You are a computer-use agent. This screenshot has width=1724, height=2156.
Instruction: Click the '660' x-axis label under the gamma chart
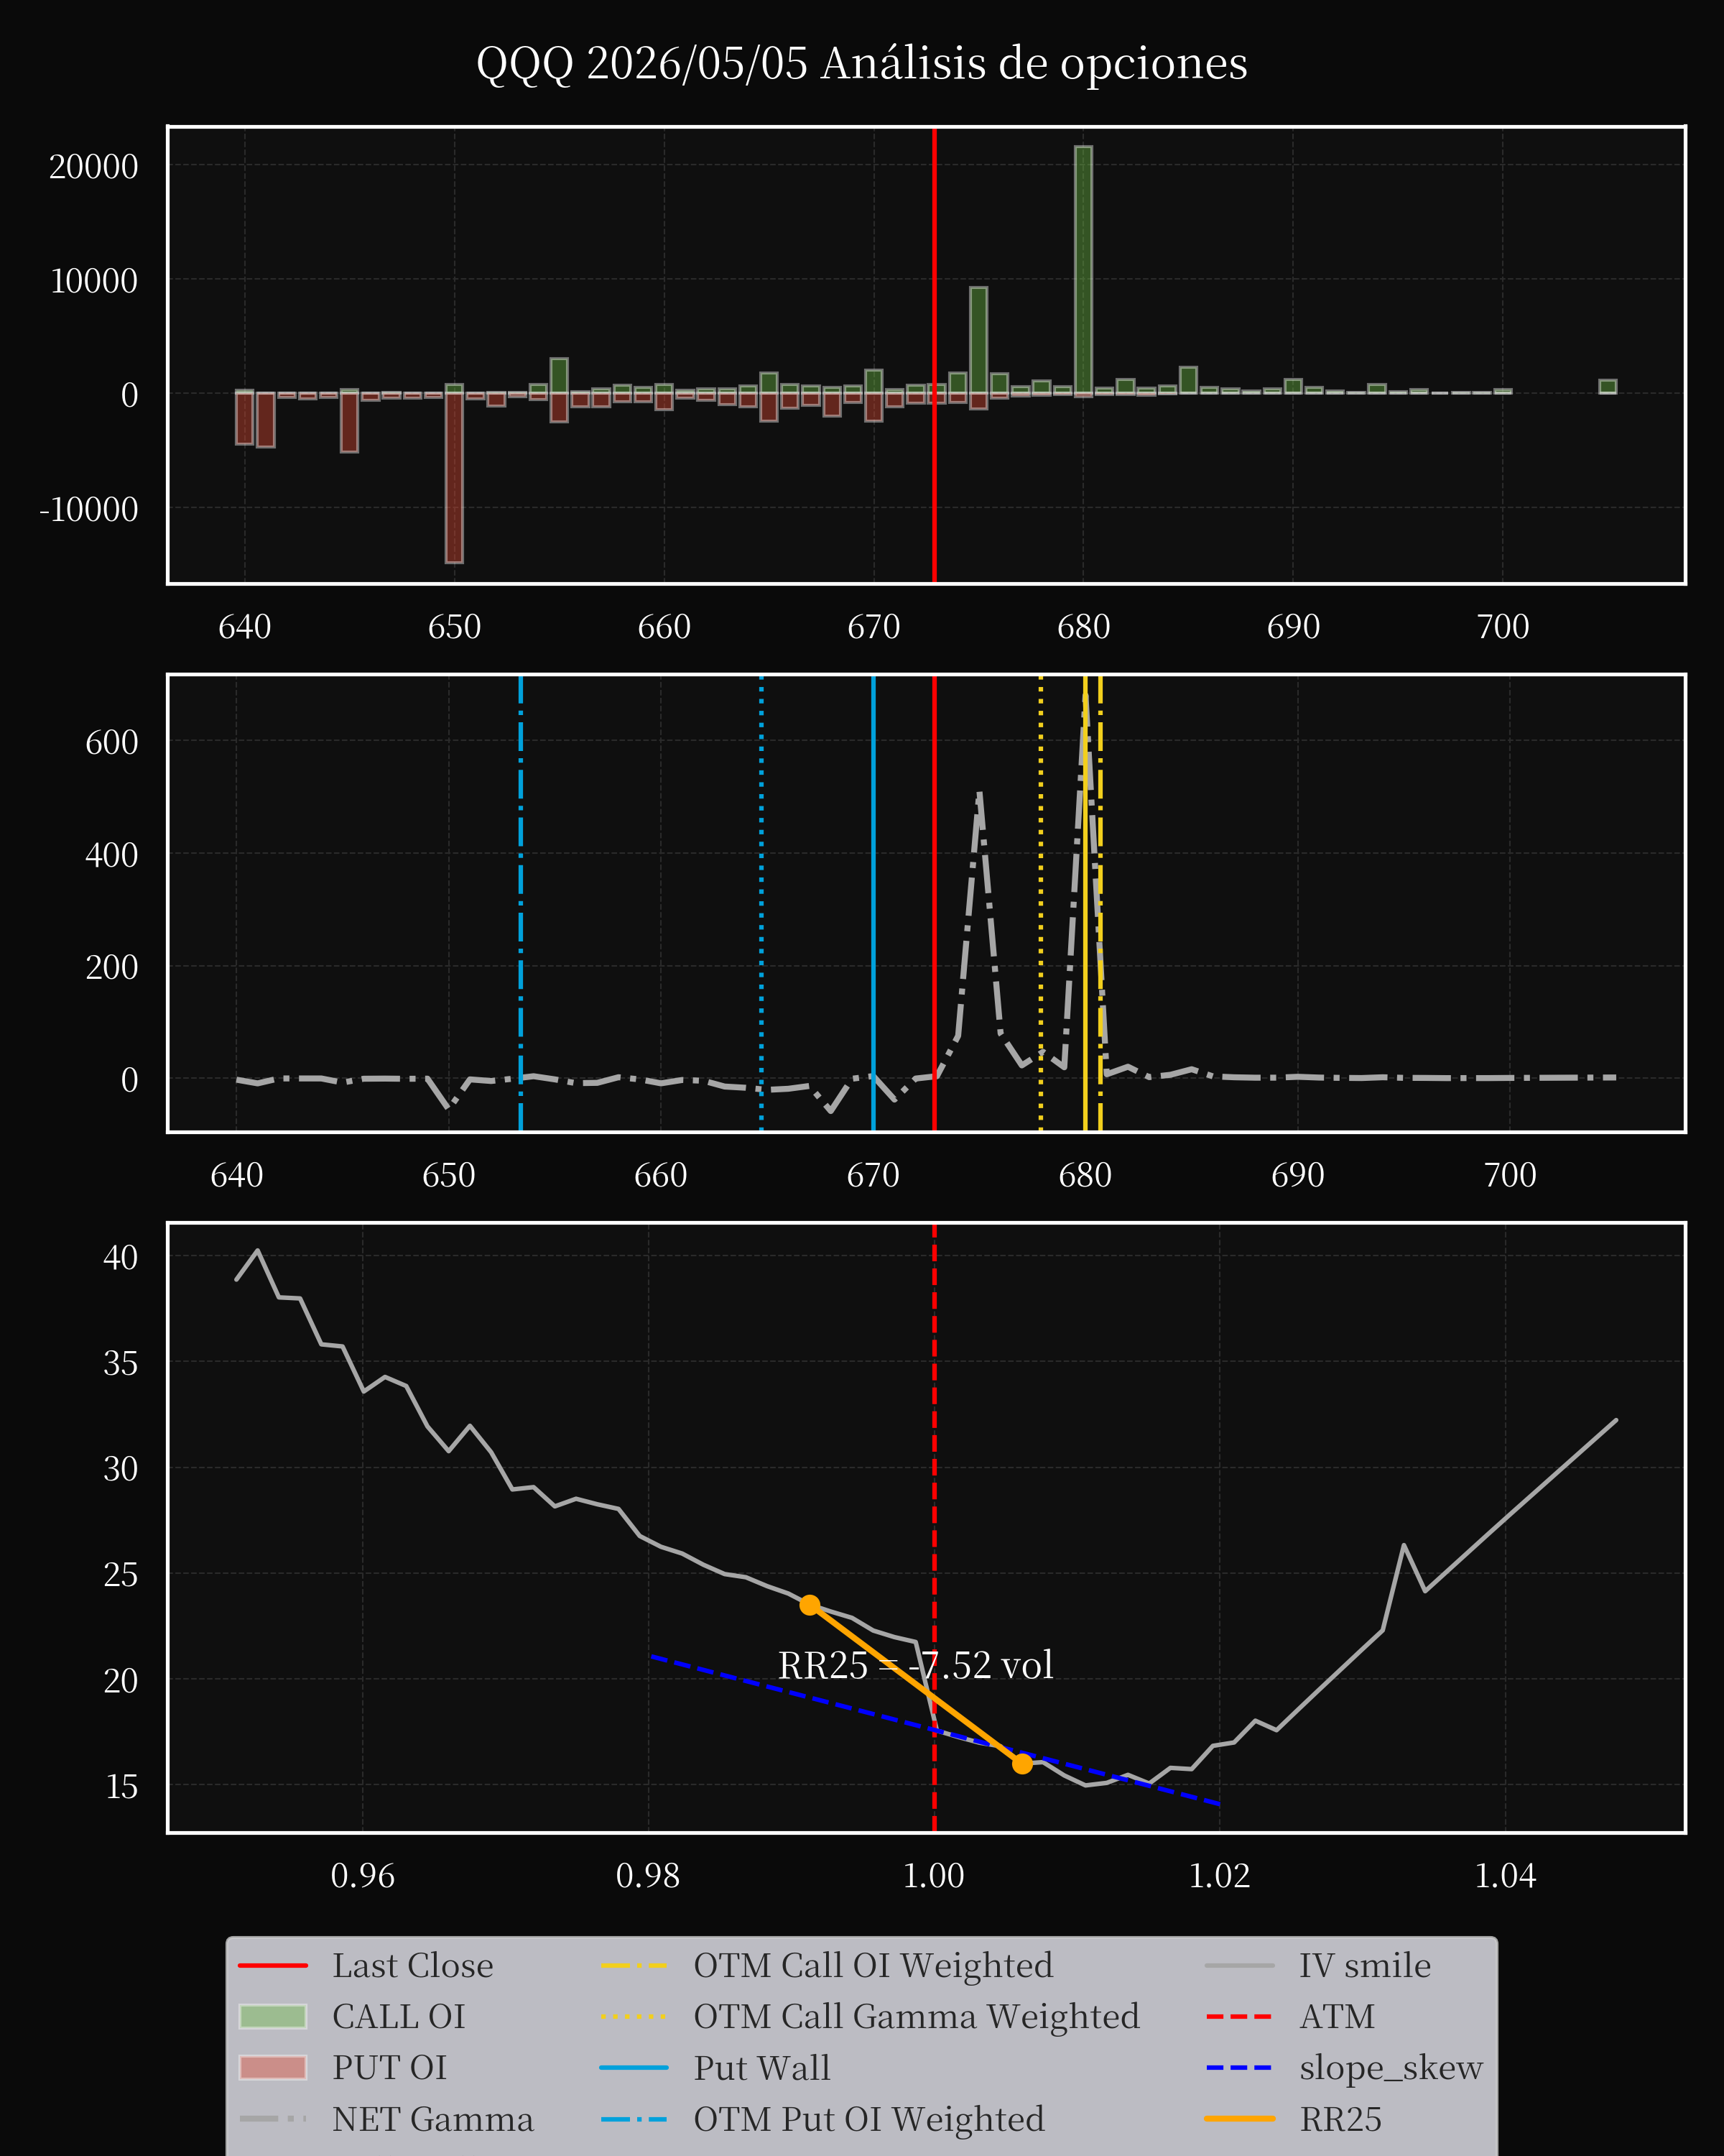pos(661,1175)
